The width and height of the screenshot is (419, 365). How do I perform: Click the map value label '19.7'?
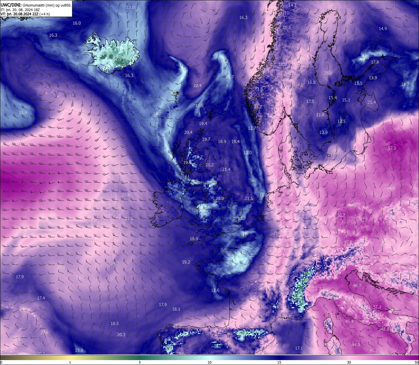point(206,139)
